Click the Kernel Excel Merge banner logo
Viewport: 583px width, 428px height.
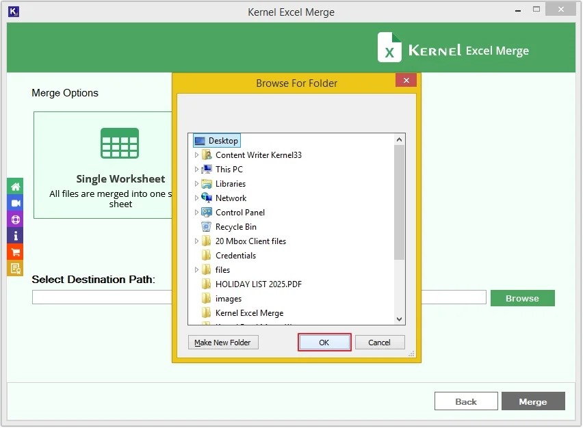(x=453, y=48)
